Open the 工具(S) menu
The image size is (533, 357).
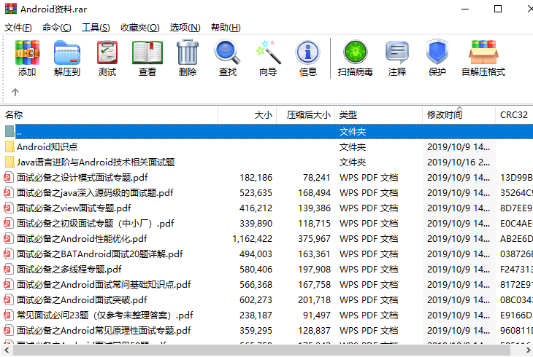[x=96, y=28]
